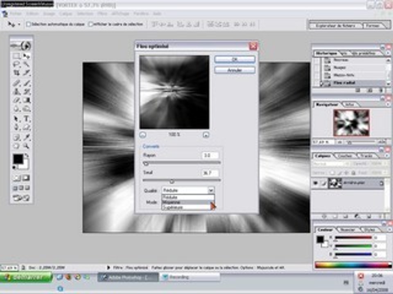Open the Qualité dropdown arrow
This screenshot has height=294, width=393.
(x=211, y=190)
